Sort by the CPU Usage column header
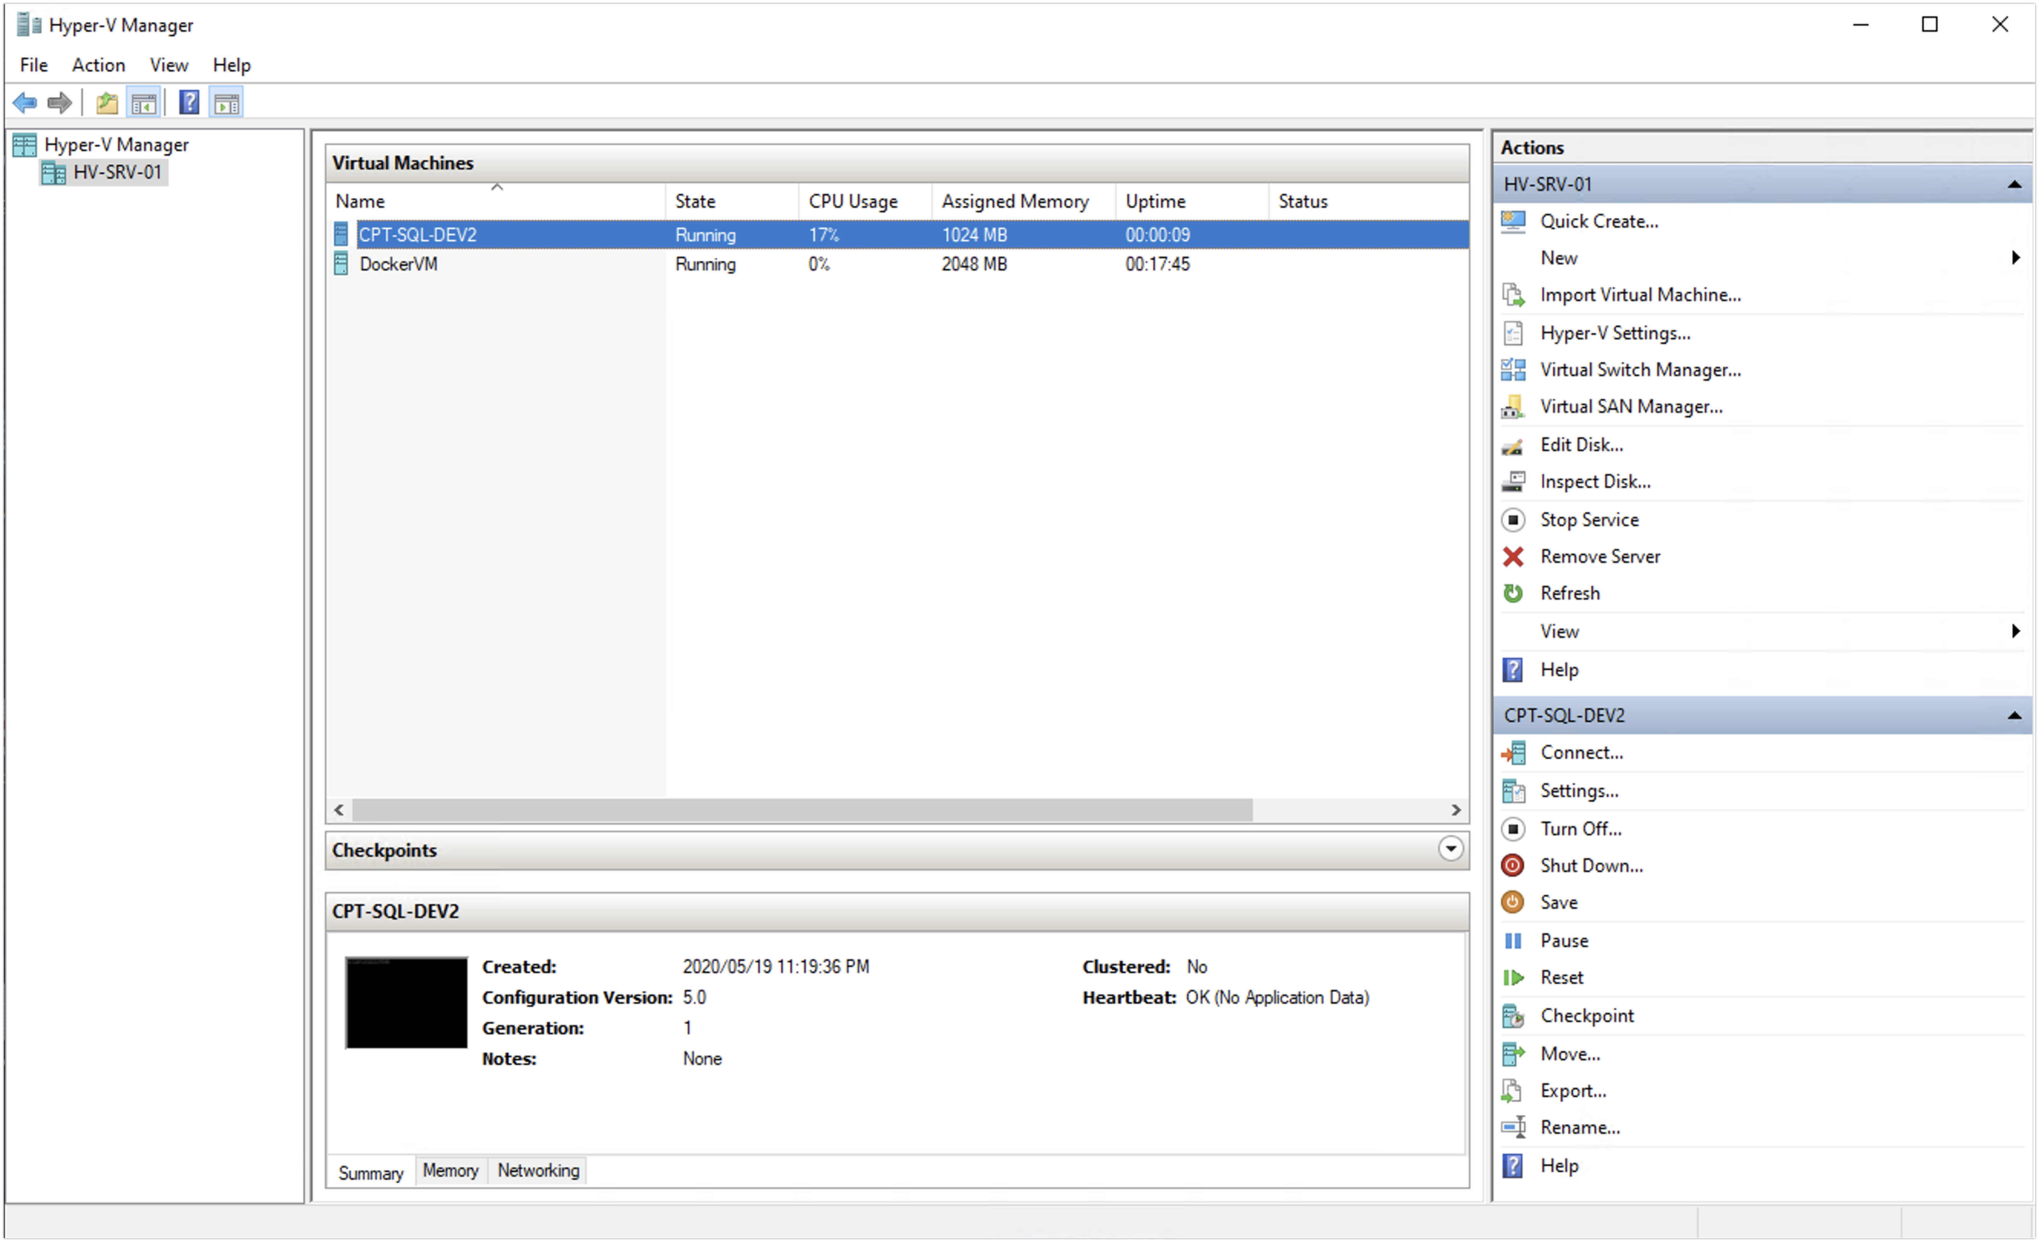Screen dimensions: 2039x1242 point(866,201)
